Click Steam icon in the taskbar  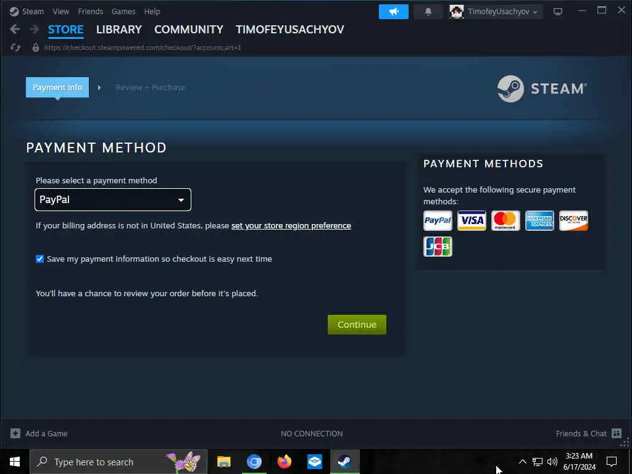point(344,462)
